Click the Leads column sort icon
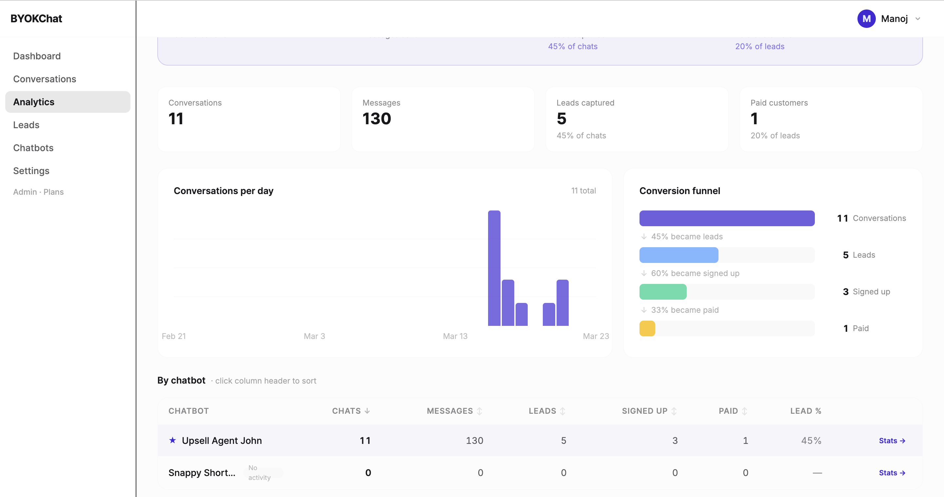 562,411
